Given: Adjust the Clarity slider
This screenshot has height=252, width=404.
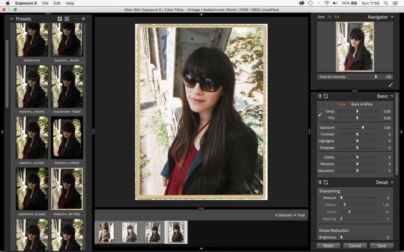Looking at the screenshot, I should [x=357, y=157].
